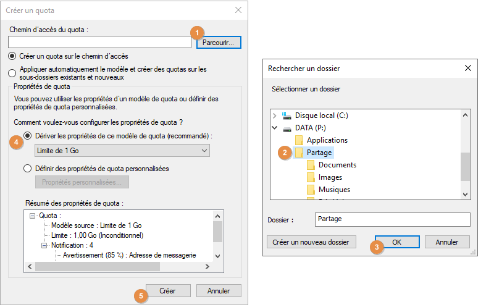Select the 'Partage' folder label
Image resolution: width=494 pixels, height=307 pixels.
[x=319, y=153]
